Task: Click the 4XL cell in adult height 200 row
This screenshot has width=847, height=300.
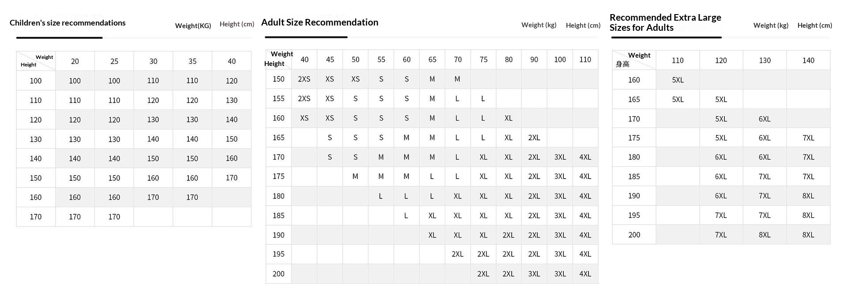Action: pos(585,274)
